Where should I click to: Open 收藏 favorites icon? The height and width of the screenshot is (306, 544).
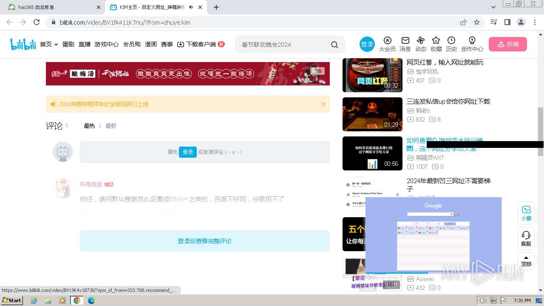pyautogui.click(x=436, y=44)
